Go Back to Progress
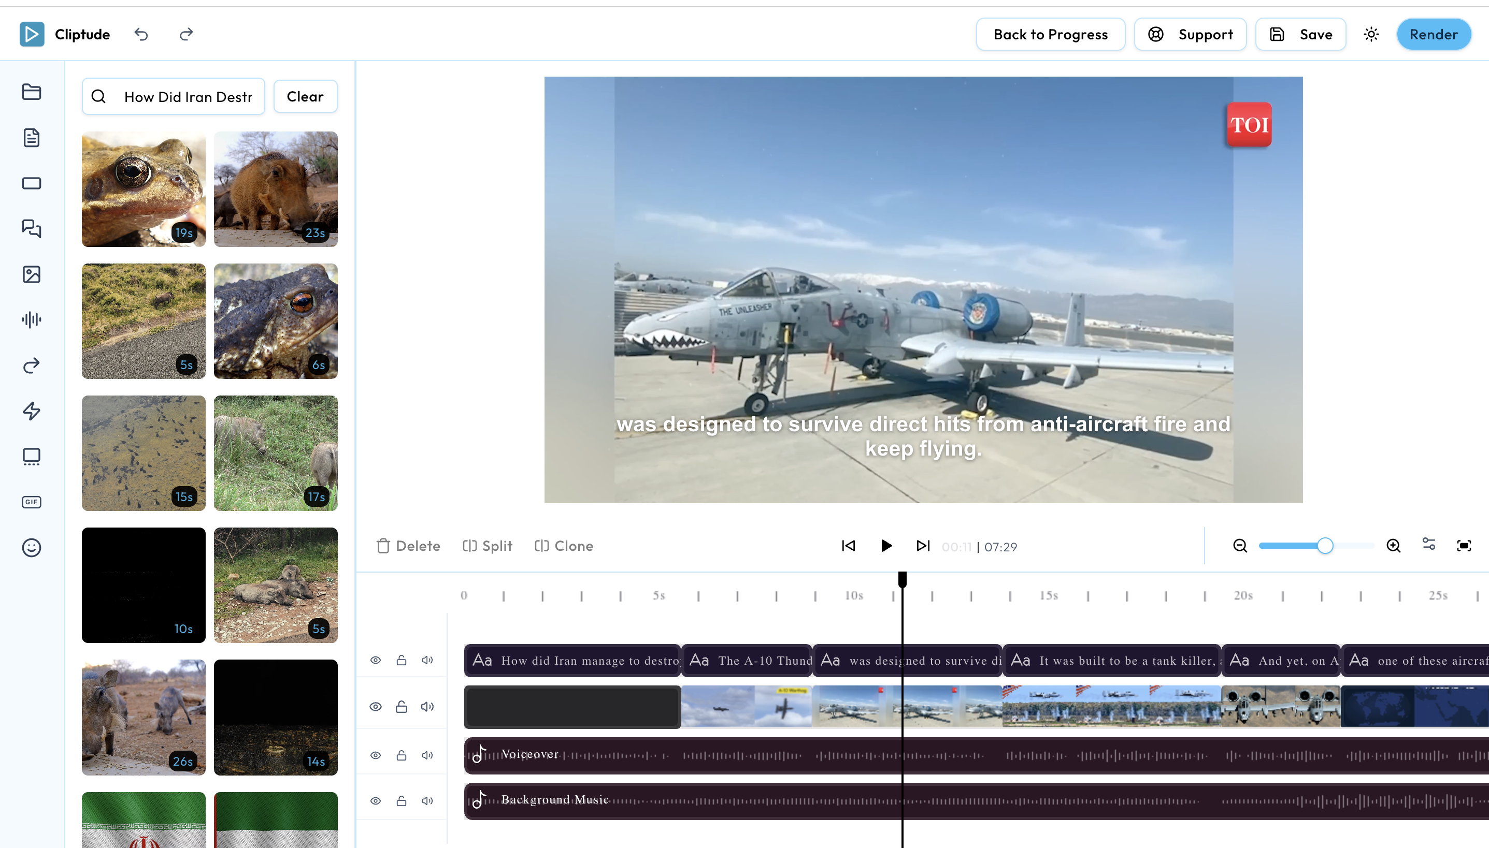Viewport: 1489px width, 848px height. [x=1050, y=34]
